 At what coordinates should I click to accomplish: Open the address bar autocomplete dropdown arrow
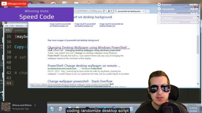106,11
